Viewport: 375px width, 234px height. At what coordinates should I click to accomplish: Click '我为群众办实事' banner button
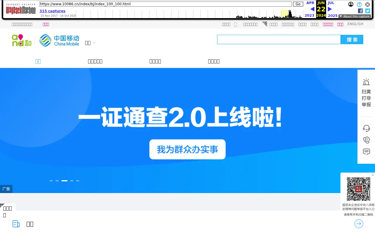(187, 149)
